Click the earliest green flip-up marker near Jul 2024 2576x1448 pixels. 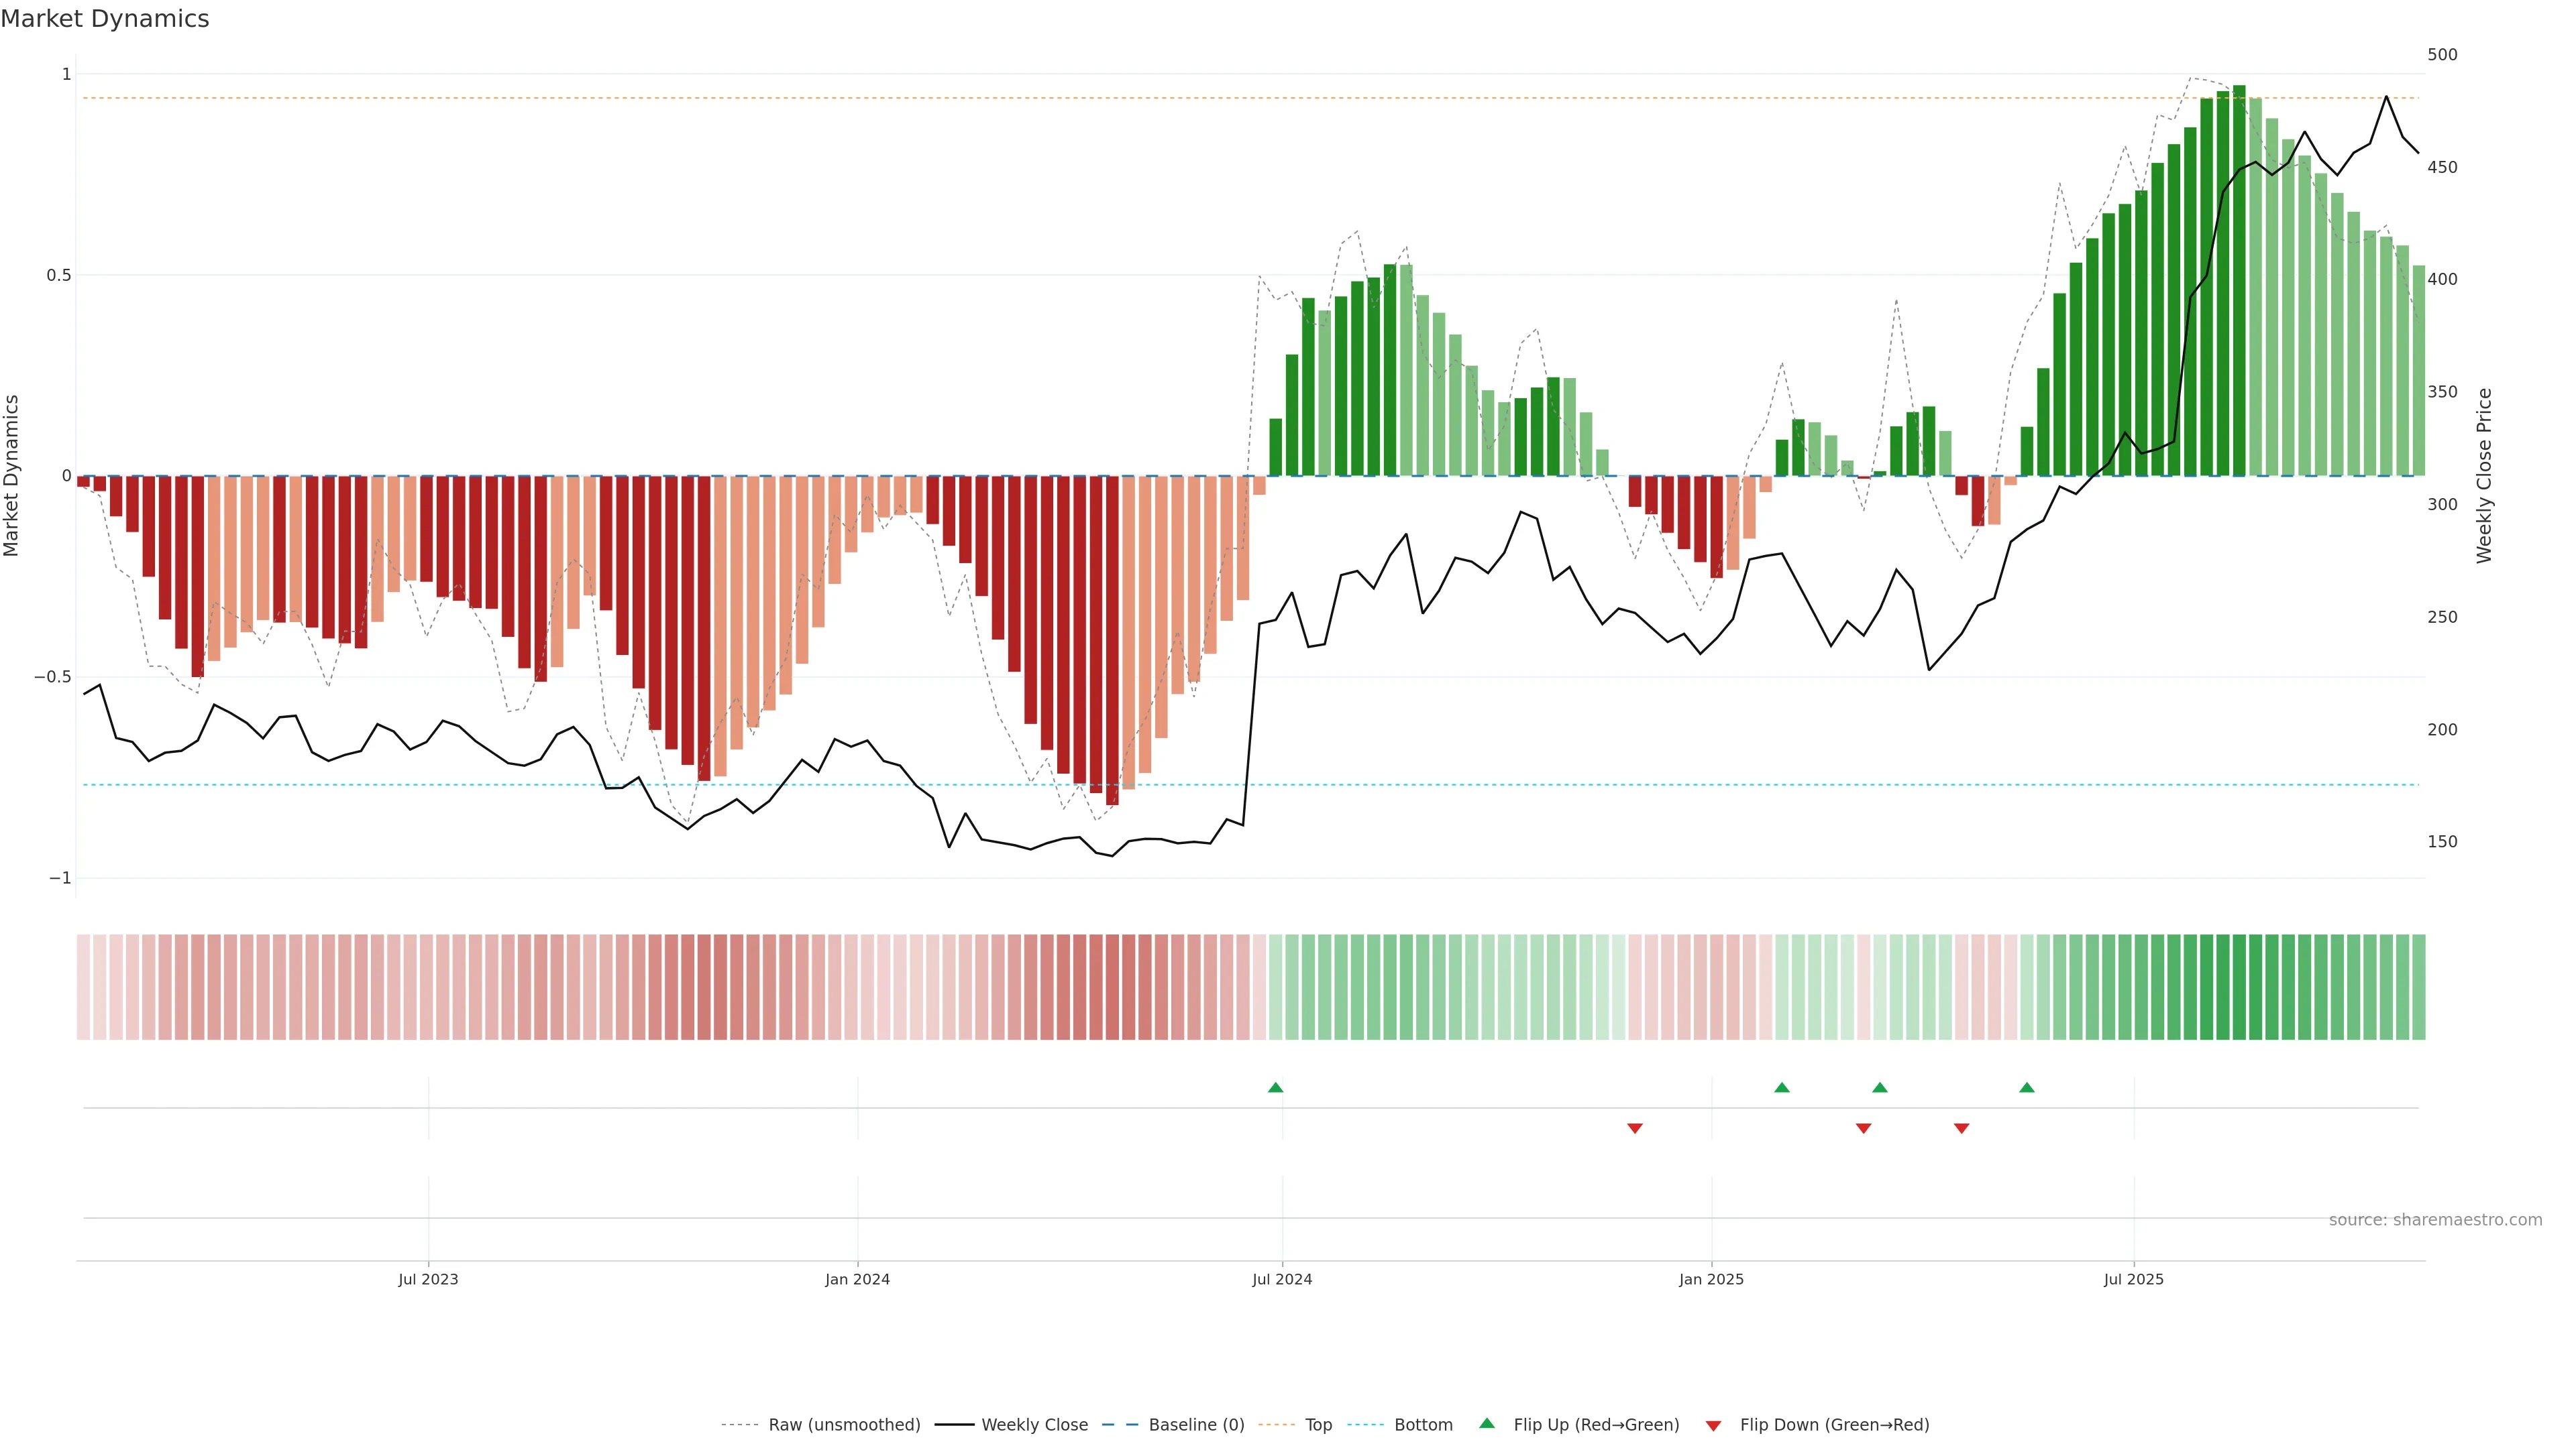pyautogui.click(x=1275, y=1087)
